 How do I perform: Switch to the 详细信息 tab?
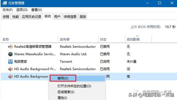(x=70, y=17)
